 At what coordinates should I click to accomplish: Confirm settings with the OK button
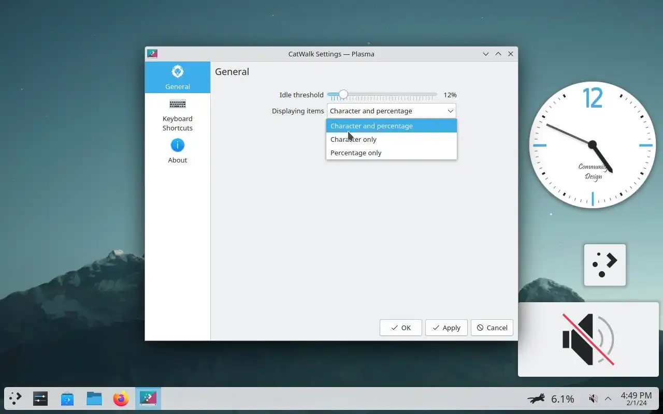(401, 328)
